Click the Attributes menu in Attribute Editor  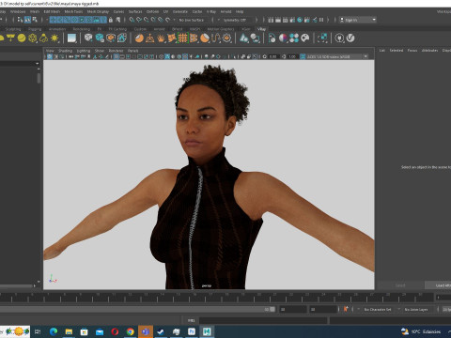click(429, 51)
